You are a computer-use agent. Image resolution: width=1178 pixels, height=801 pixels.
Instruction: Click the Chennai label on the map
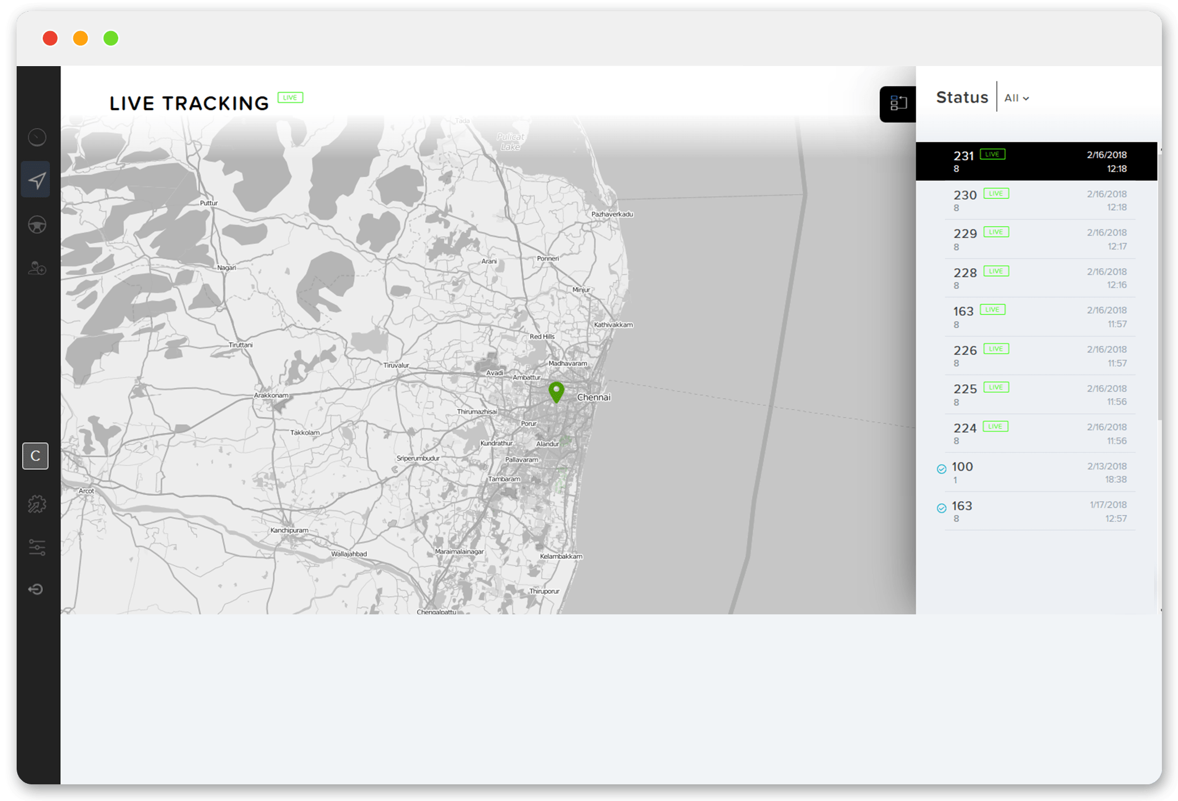(x=593, y=397)
